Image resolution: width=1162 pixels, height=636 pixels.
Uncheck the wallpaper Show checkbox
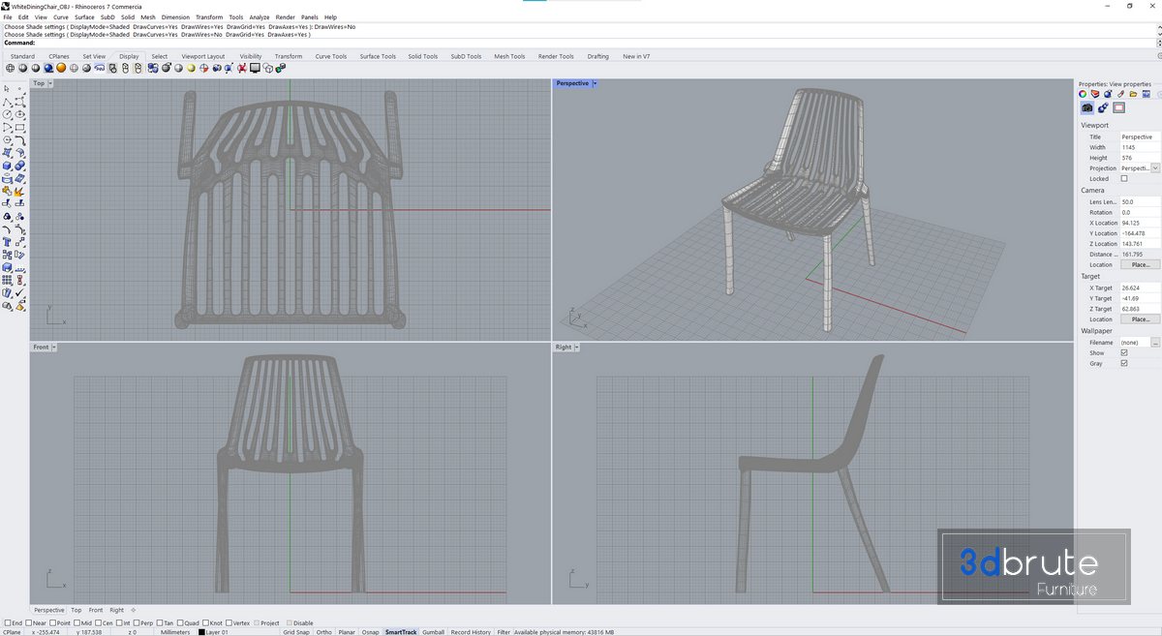click(x=1124, y=353)
